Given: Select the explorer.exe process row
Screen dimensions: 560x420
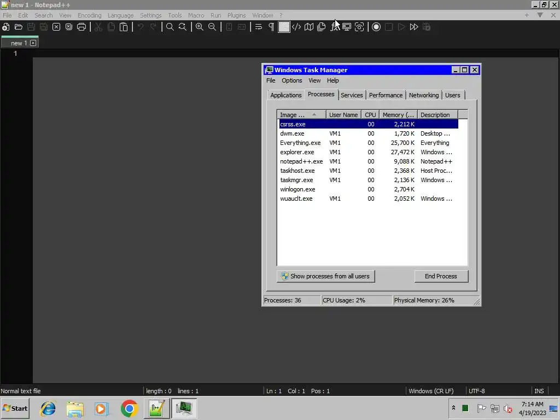Looking at the screenshot, I should point(368,152).
